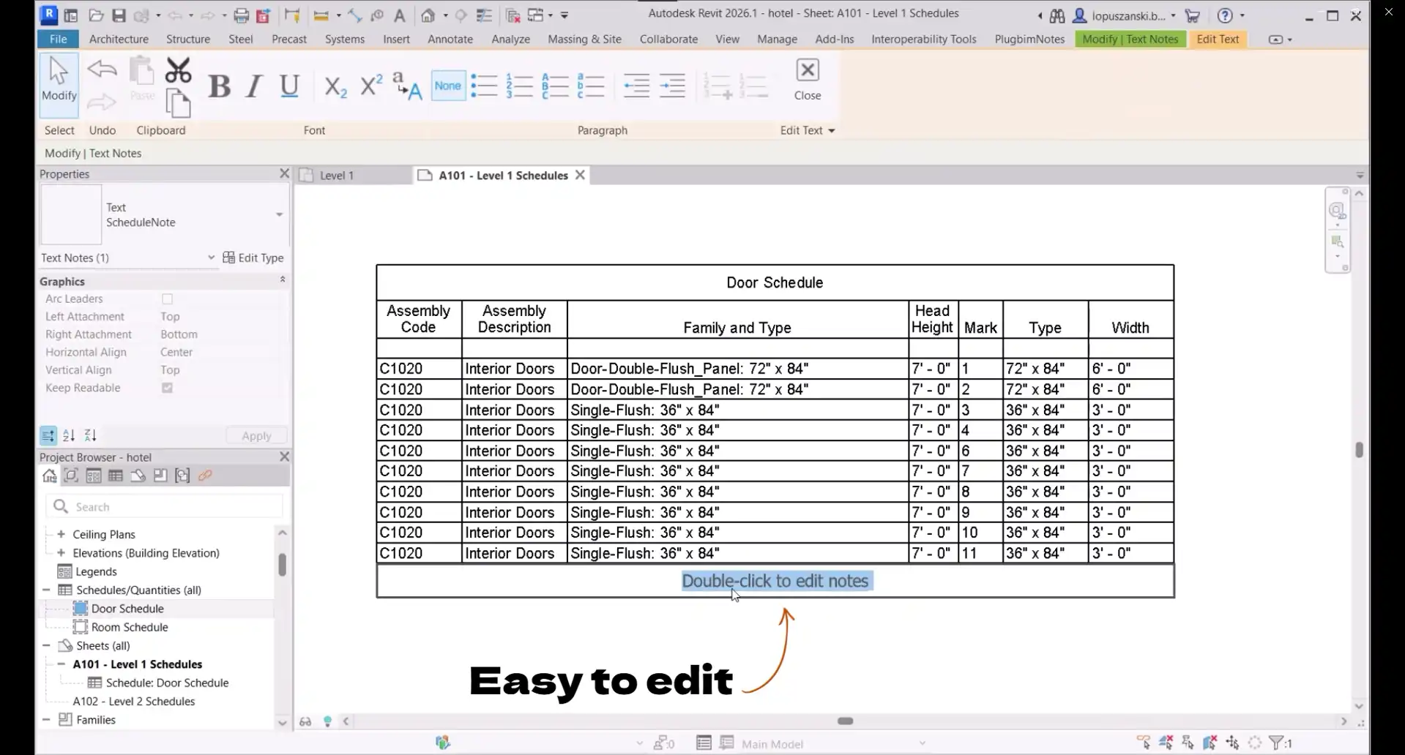Click the vertical scrollbar thumb of the sheet view

tap(1359, 450)
